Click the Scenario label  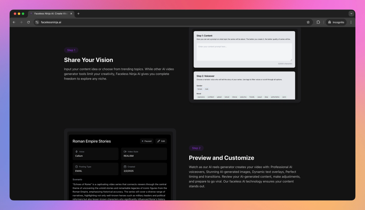pos(77,180)
